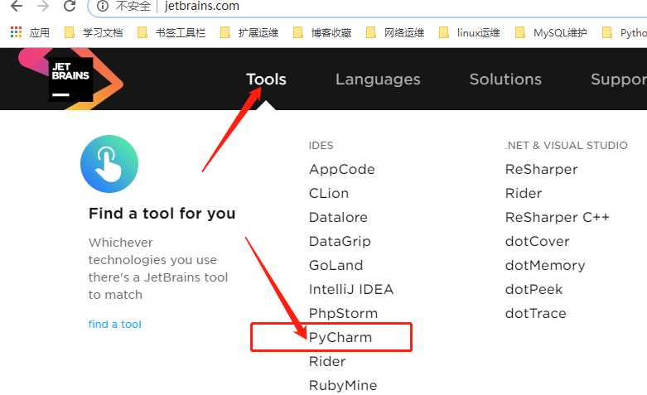Open the 网络运维 bookmark folder
647x395 pixels.
click(395, 32)
